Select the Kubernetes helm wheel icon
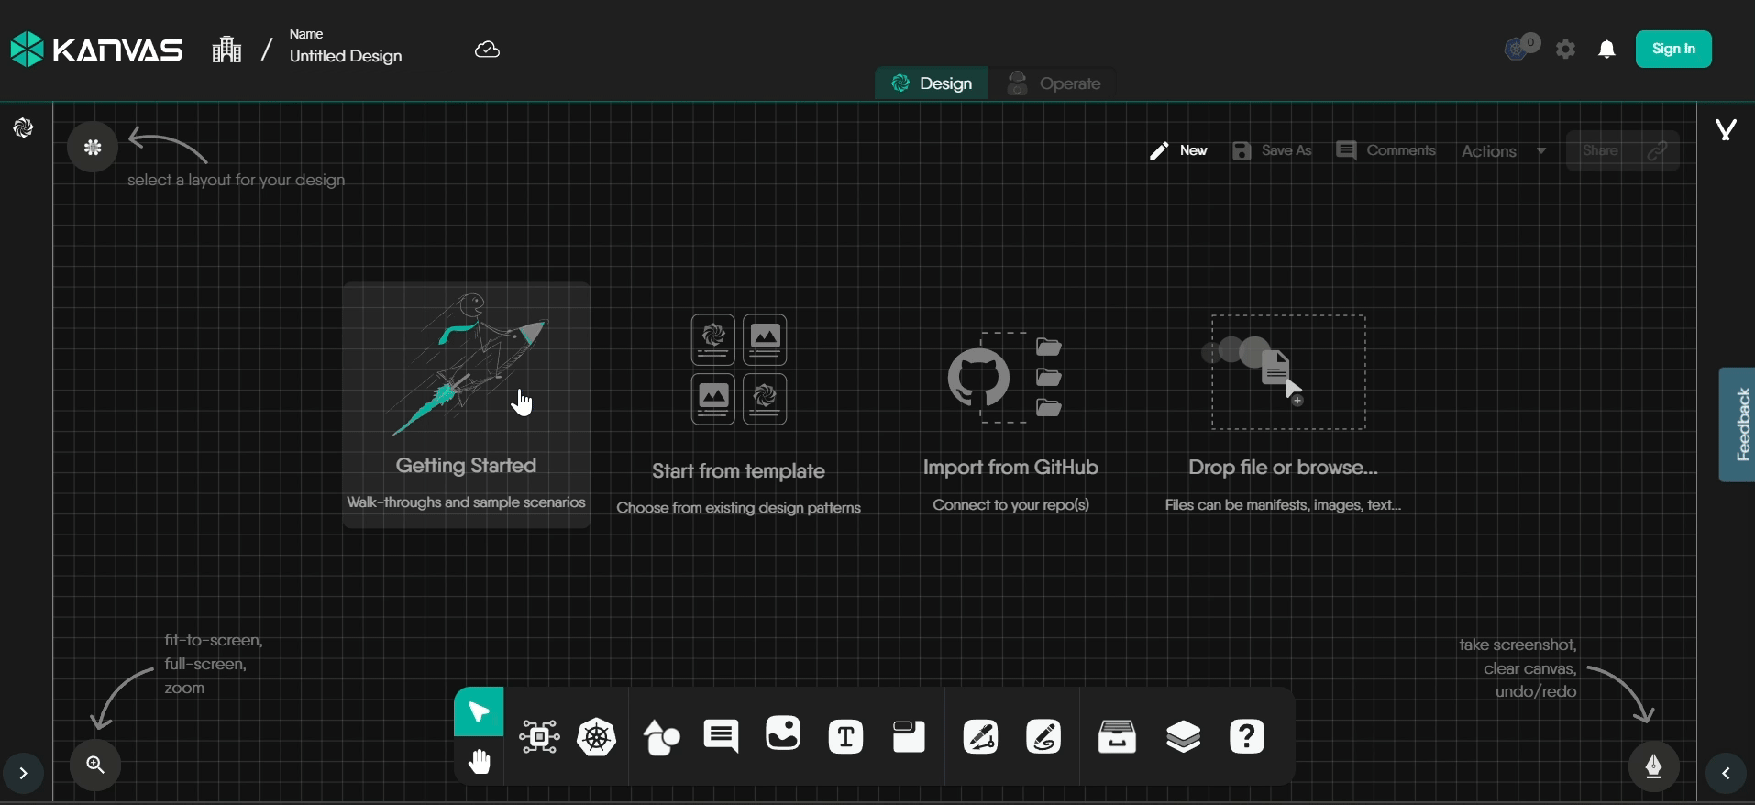1755x805 pixels. coord(597,737)
